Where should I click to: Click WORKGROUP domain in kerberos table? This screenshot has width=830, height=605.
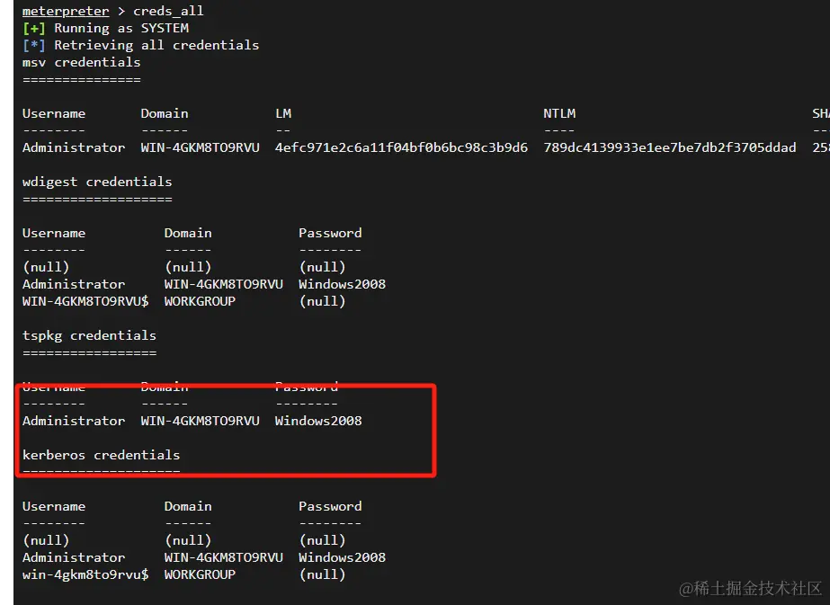coord(201,574)
